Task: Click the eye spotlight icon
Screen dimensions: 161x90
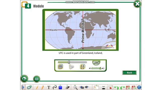Action: tap(87, 87)
